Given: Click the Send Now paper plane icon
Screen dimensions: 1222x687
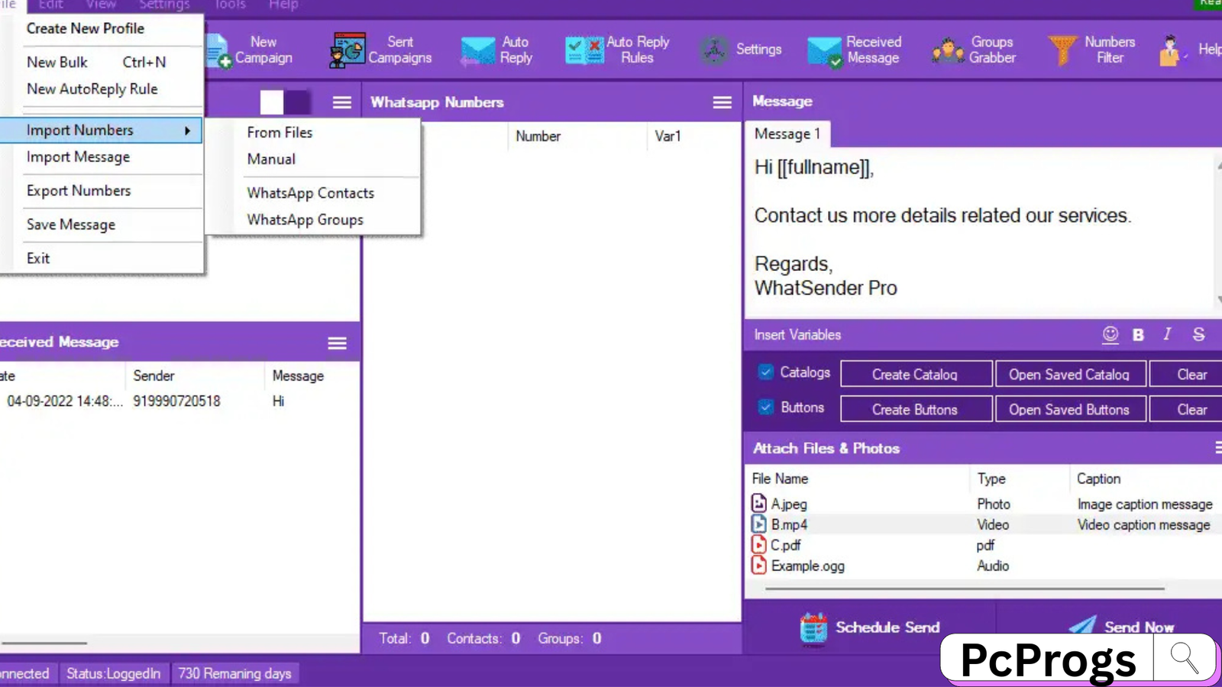Looking at the screenshot, I should tap(1082, 625).
